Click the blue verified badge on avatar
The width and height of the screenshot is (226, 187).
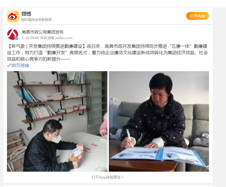coord(16,38)
